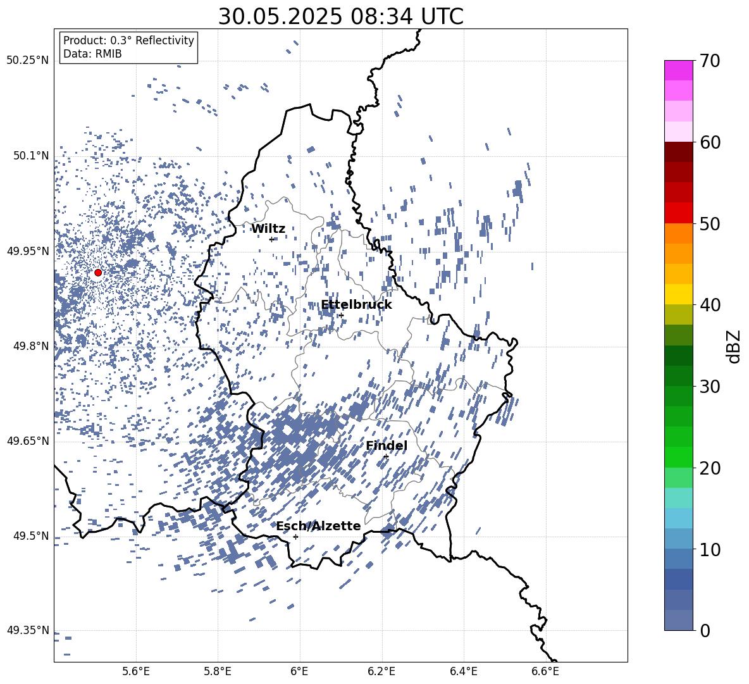
Task: Click the Wiltz station cross marker
Action: pos(272,239)
